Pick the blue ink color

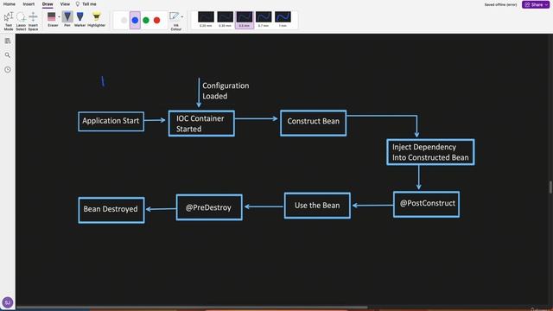(x=135, y=21)
